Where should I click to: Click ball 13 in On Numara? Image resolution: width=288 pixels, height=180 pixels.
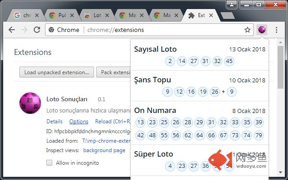(140, 122)
